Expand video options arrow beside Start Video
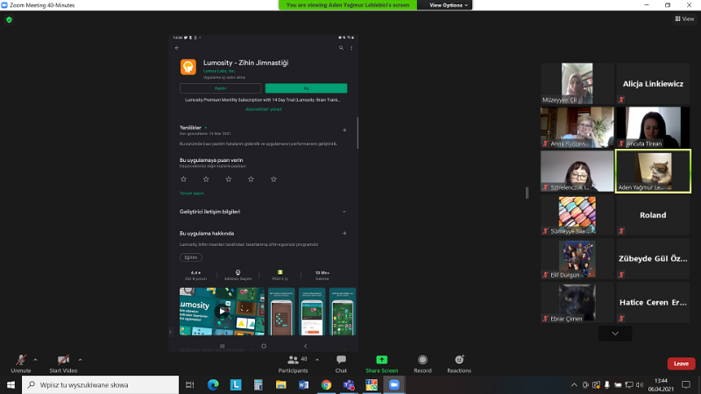Screen dimensions: 701x394 pyautogui.click(x=80, y=360)
